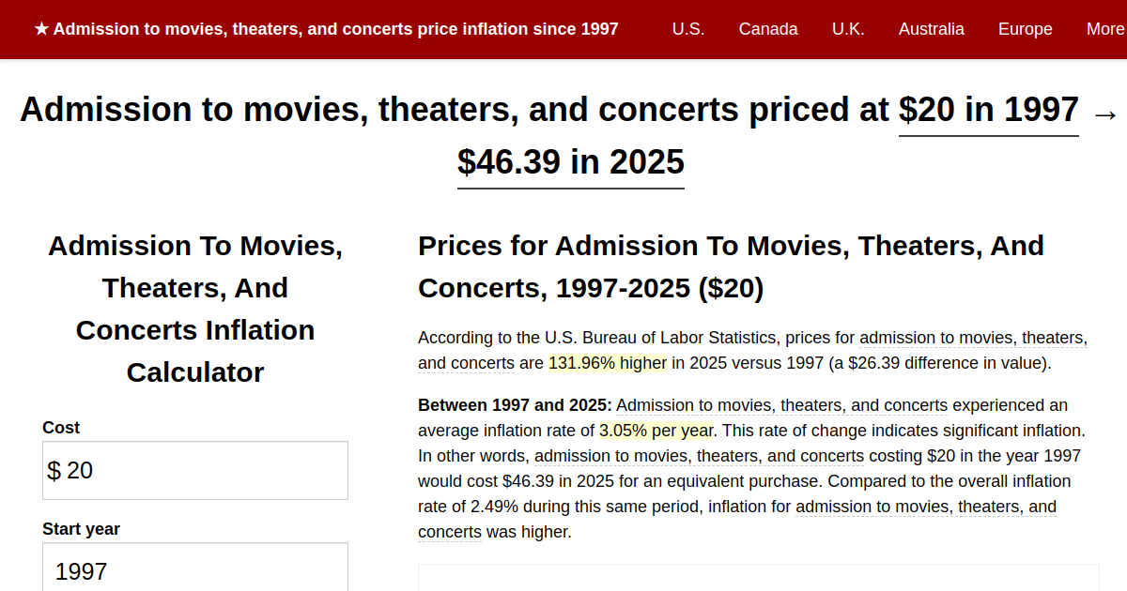Click the "Between 1997 and 2025:" bold text
Viewport: 1127px width, 591px height.
pos(515,405)
